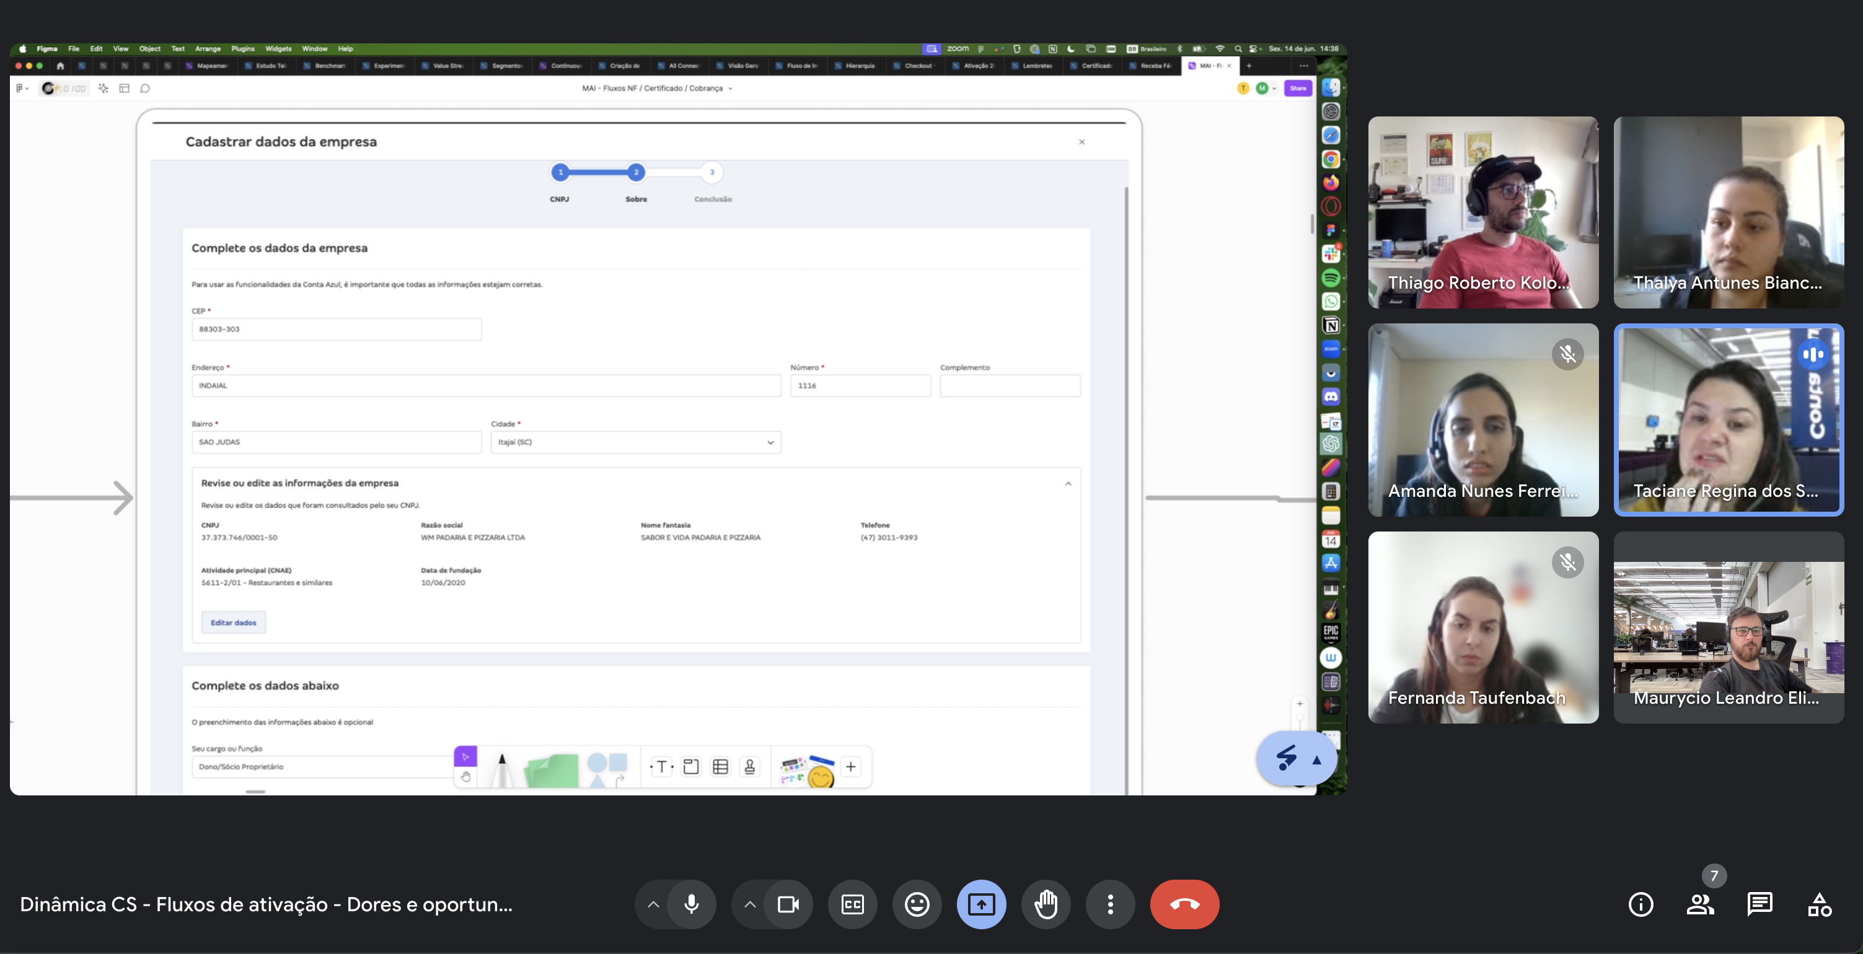The width and height of the screenshot is (1863, 954).
Task: Expand audio settings arrow beside microphone
Action: 653,904
